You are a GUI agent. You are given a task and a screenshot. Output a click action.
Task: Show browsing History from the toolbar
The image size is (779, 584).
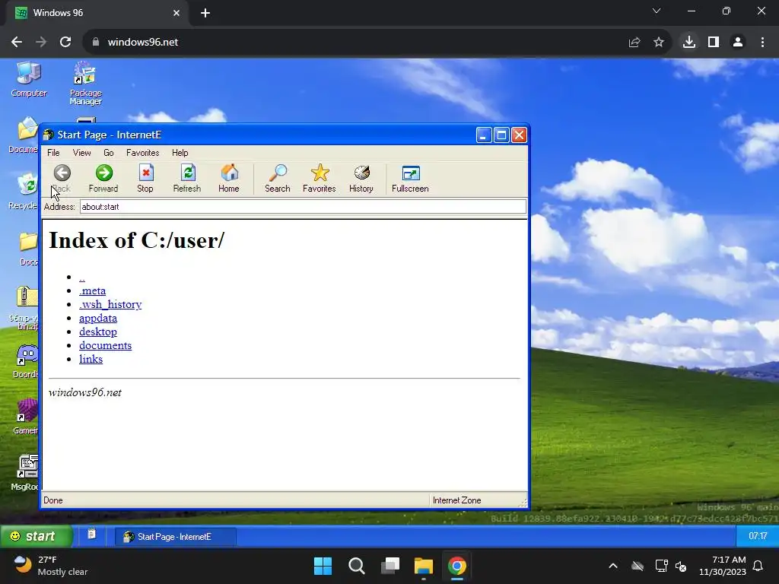click(361, 178)
